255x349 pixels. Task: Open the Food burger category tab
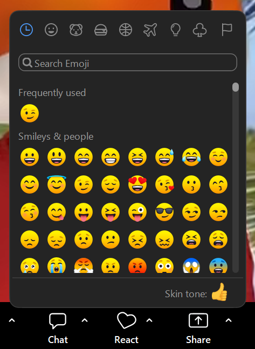pos(101,30)
